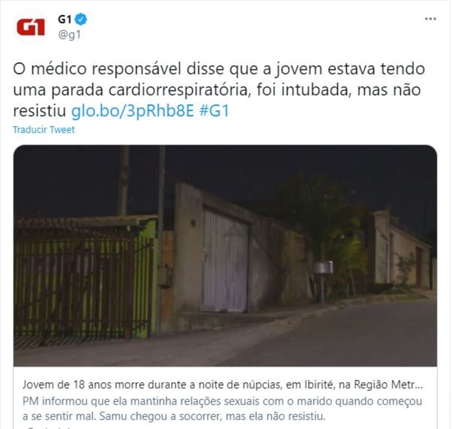Click the white garage door in photo
The height and width of the screenshot is (429, 452).
pos(225,261)
